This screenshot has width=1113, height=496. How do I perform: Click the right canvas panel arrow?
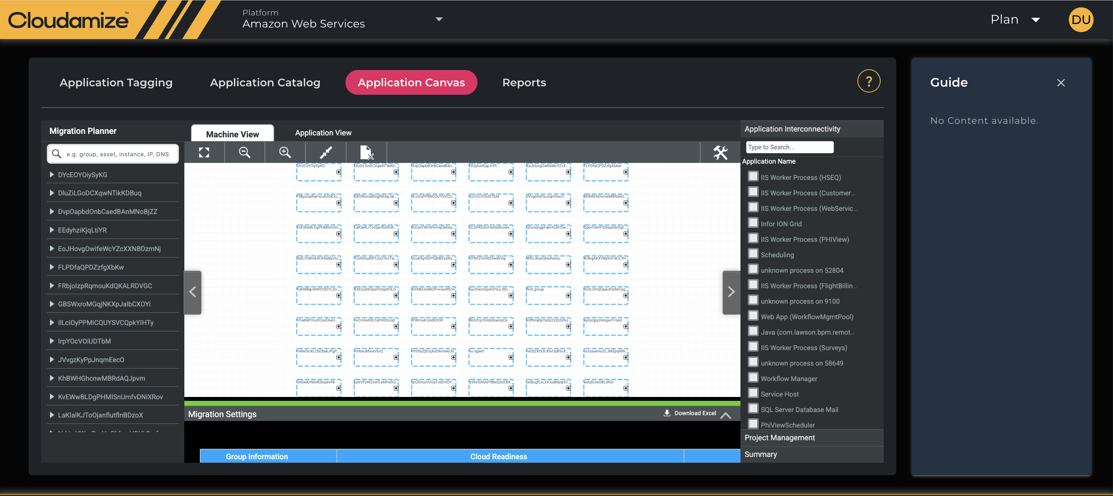pyautogui.click(x=731, y=292)
